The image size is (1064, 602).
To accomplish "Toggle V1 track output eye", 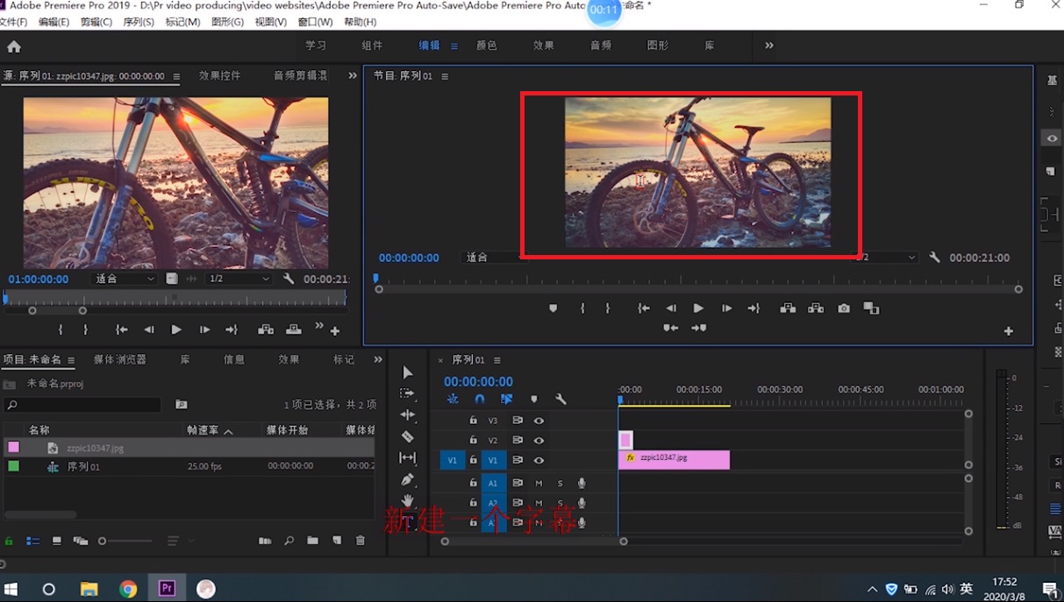I will [x=539, y=460].
